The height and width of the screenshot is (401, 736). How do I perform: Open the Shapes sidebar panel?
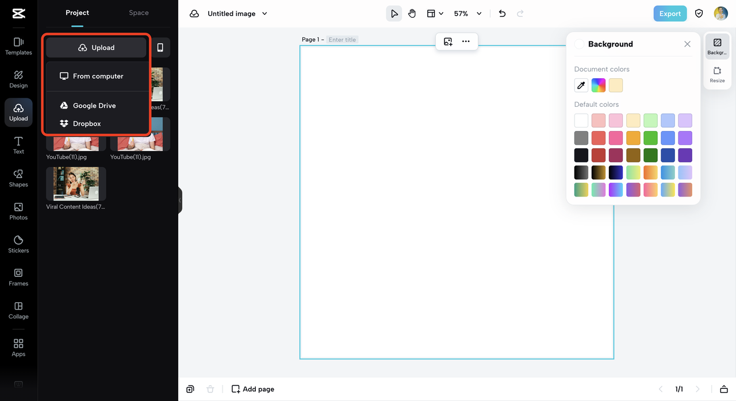pos(18,178)
